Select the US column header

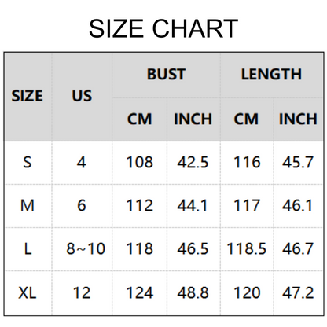click(x=82, y=96)
